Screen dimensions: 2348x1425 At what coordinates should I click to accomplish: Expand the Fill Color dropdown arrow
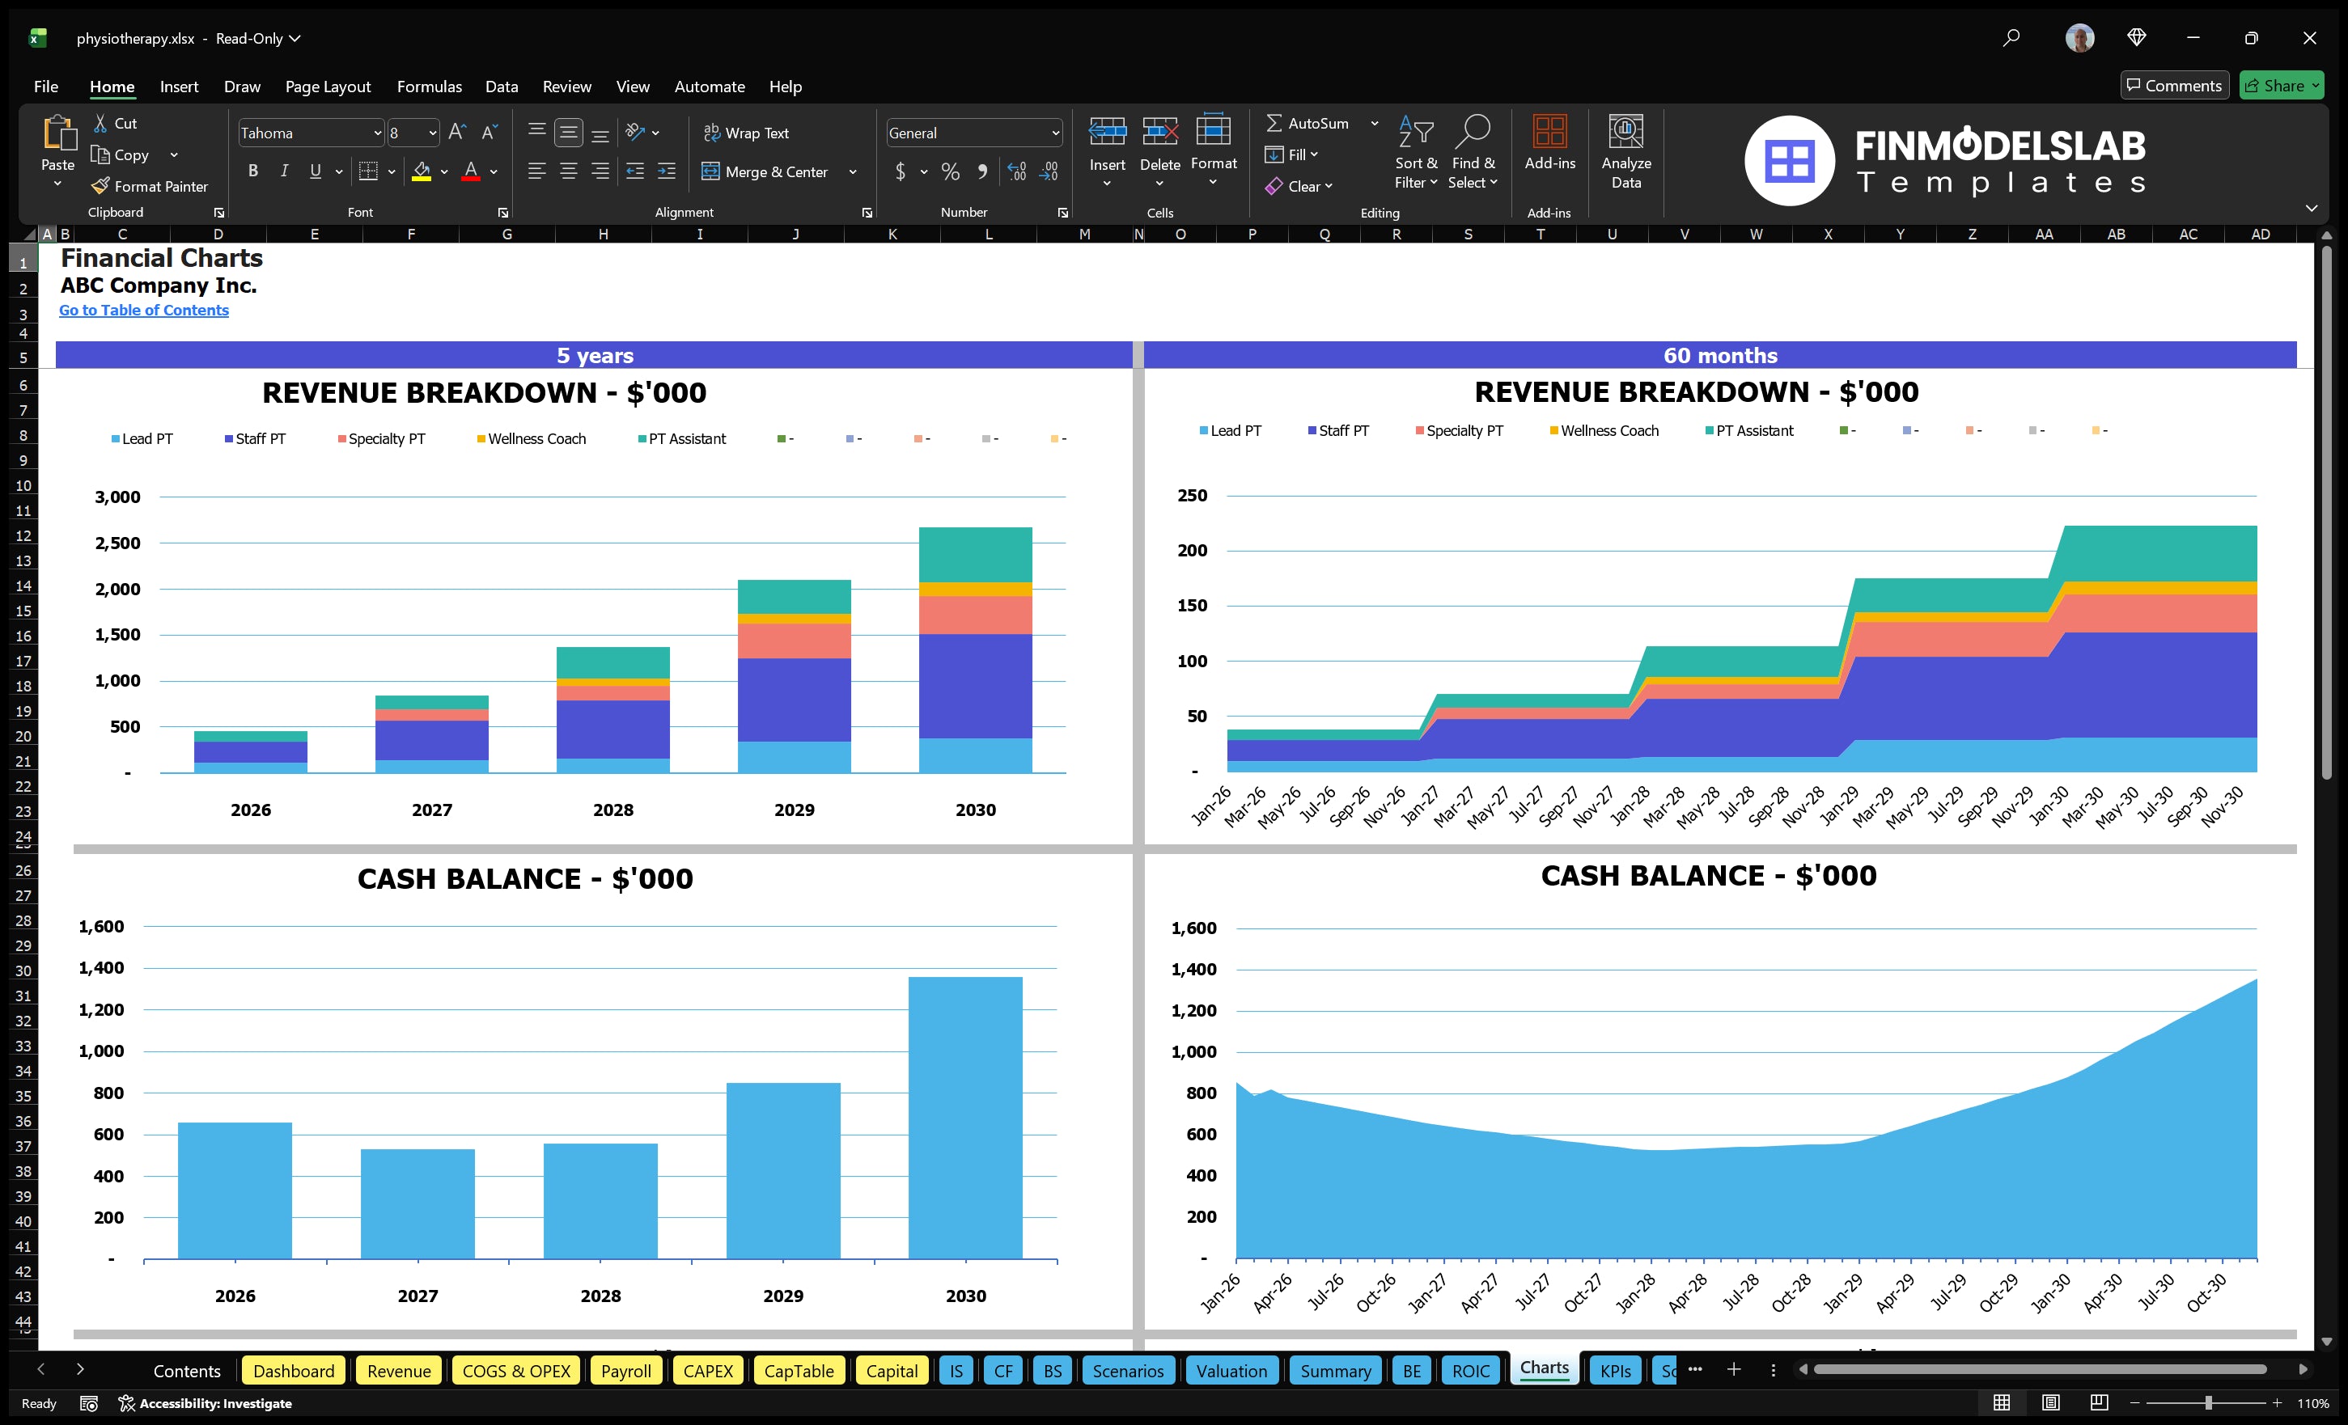pyautogui.click(x=444, y=172)
